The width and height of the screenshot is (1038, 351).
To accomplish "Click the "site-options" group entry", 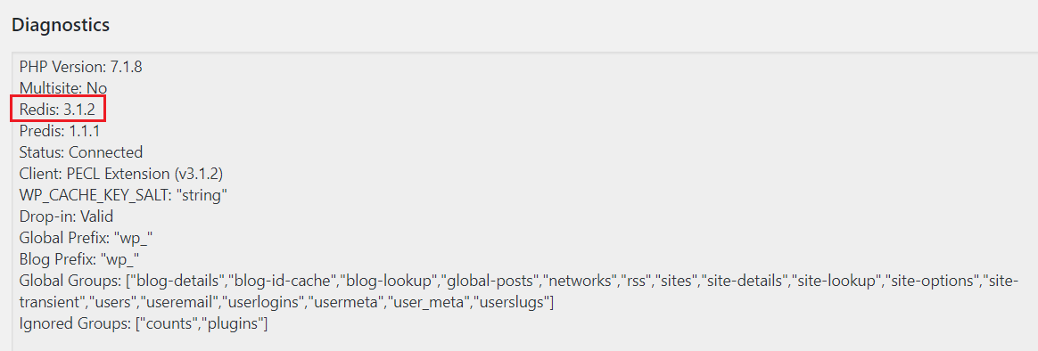I will click(x=934, y=281).
